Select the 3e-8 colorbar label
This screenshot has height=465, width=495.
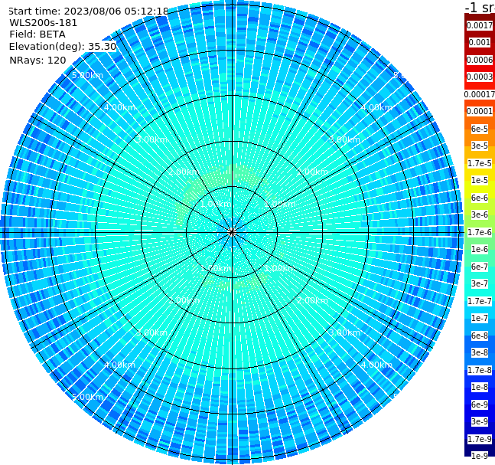[x=480, y=352]
